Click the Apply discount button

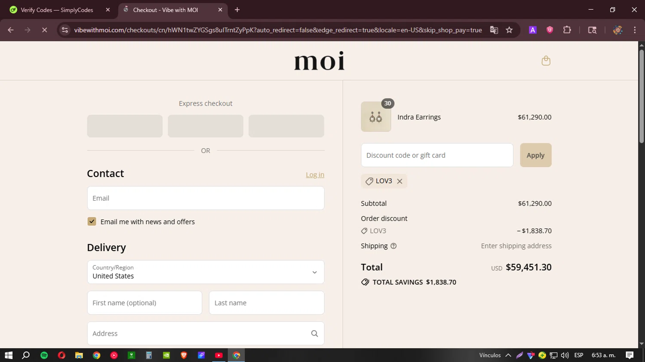(x=535, y=155)
